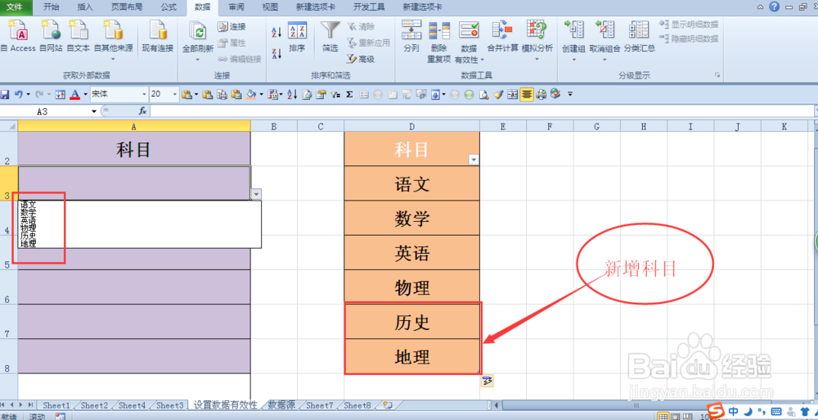Open existing connections (现有连接)
Viewport: 818px width, 420px height.
point(158,35)
